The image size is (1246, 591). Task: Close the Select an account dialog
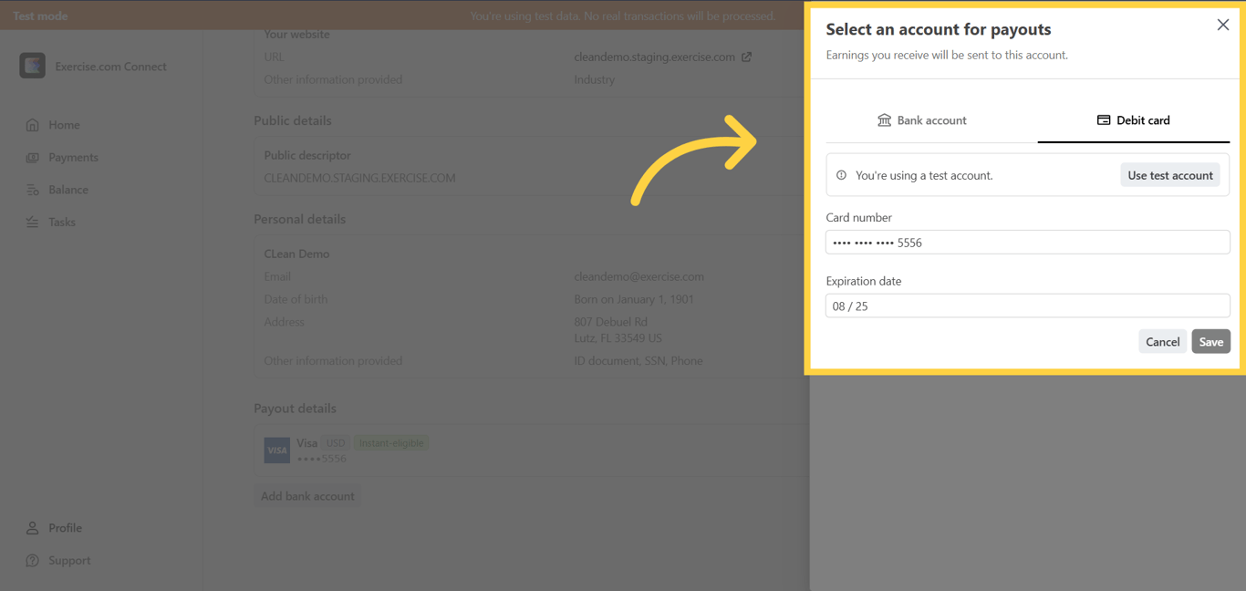point(1222,25)
